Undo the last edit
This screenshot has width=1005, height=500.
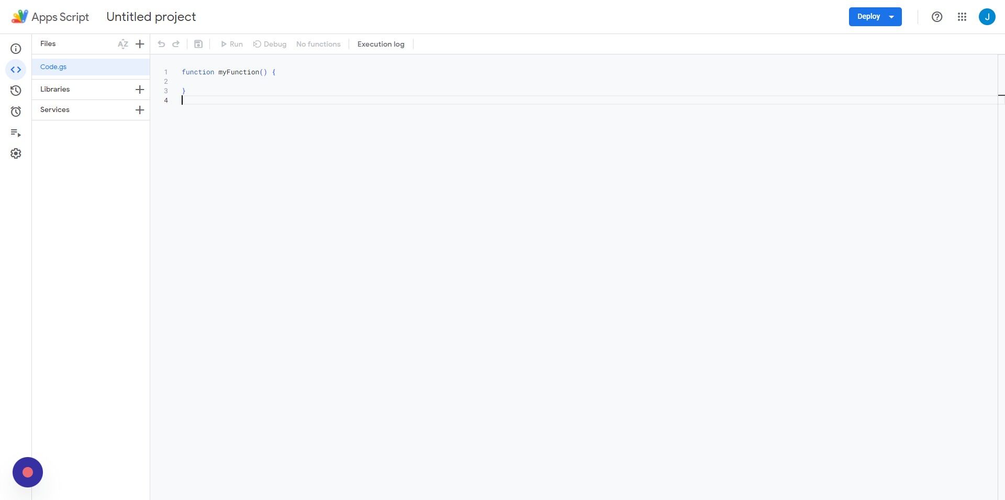161,44
